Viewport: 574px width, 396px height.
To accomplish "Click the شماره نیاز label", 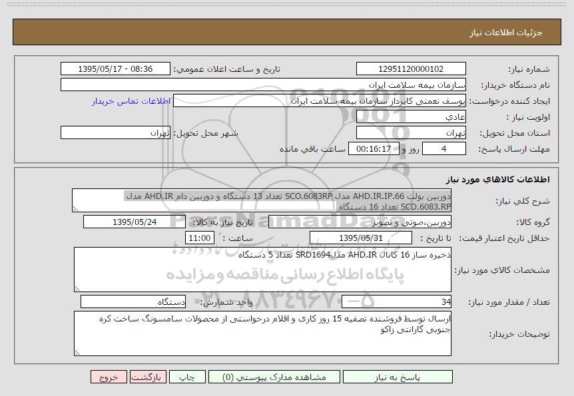I will click(529, 69).
